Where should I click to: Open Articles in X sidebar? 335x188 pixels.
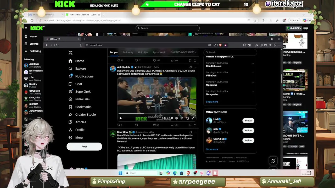pos(77,122)
